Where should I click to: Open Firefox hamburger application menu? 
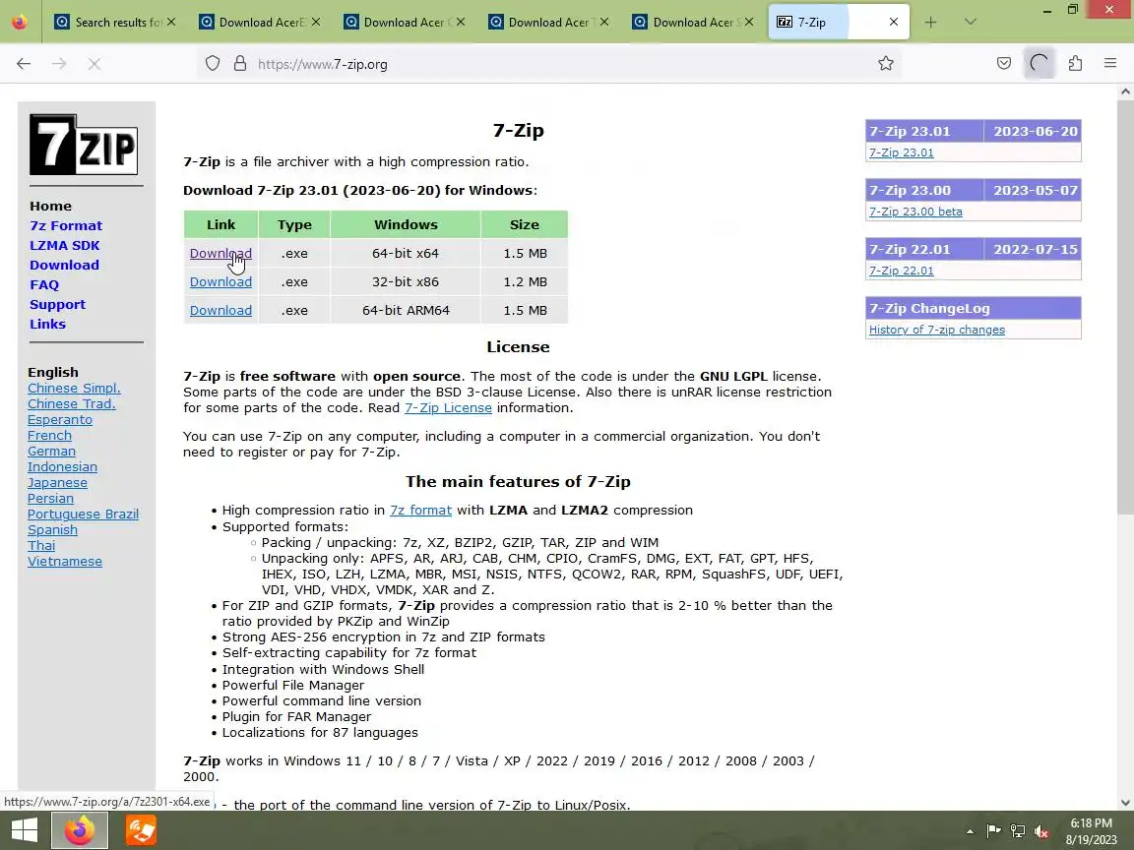point(1110,64)
